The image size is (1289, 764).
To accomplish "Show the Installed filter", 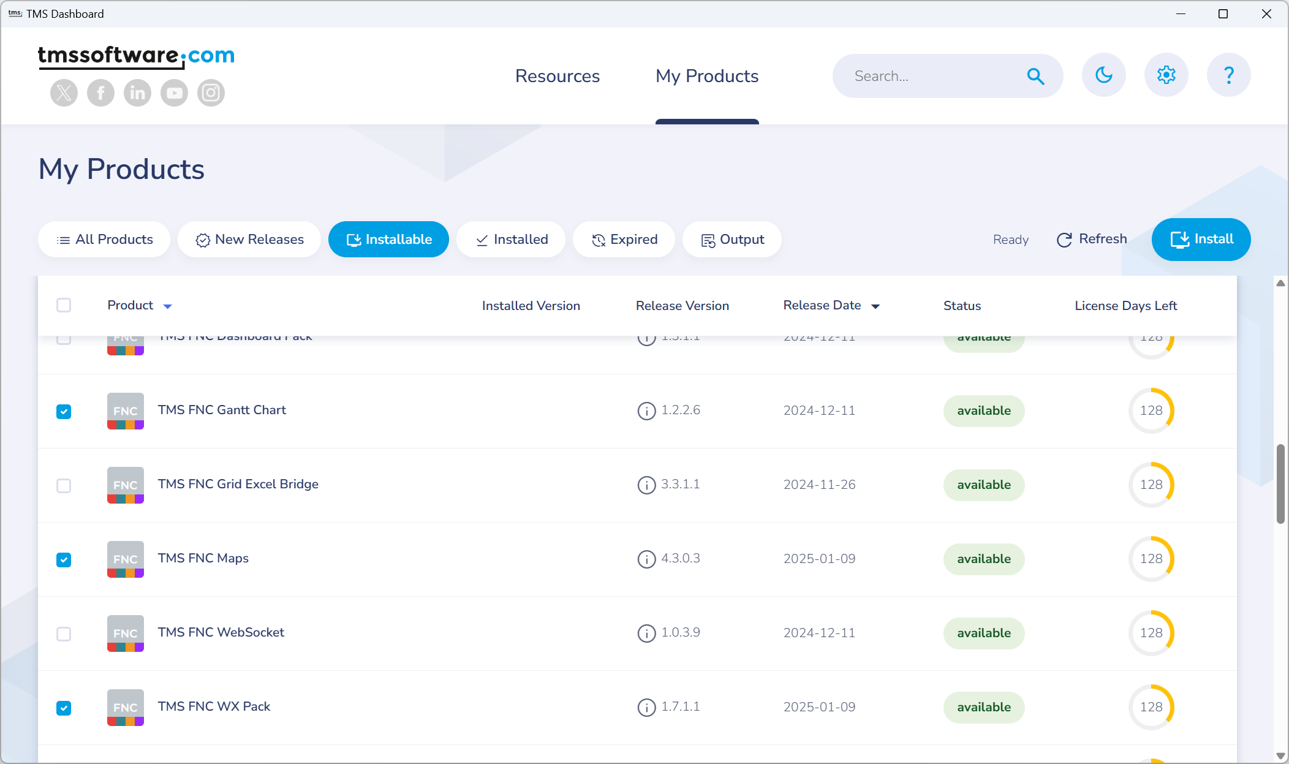I will [x=511, y=240].
